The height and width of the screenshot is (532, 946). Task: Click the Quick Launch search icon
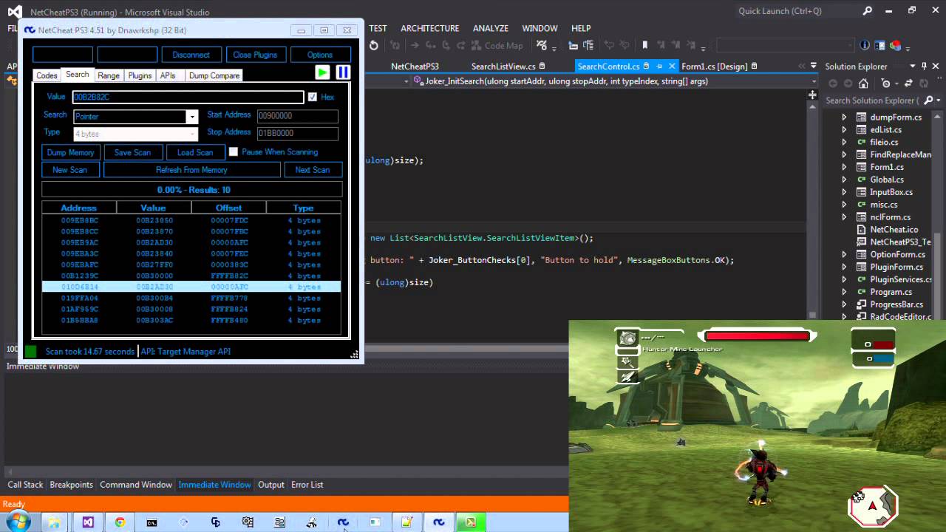868,11
